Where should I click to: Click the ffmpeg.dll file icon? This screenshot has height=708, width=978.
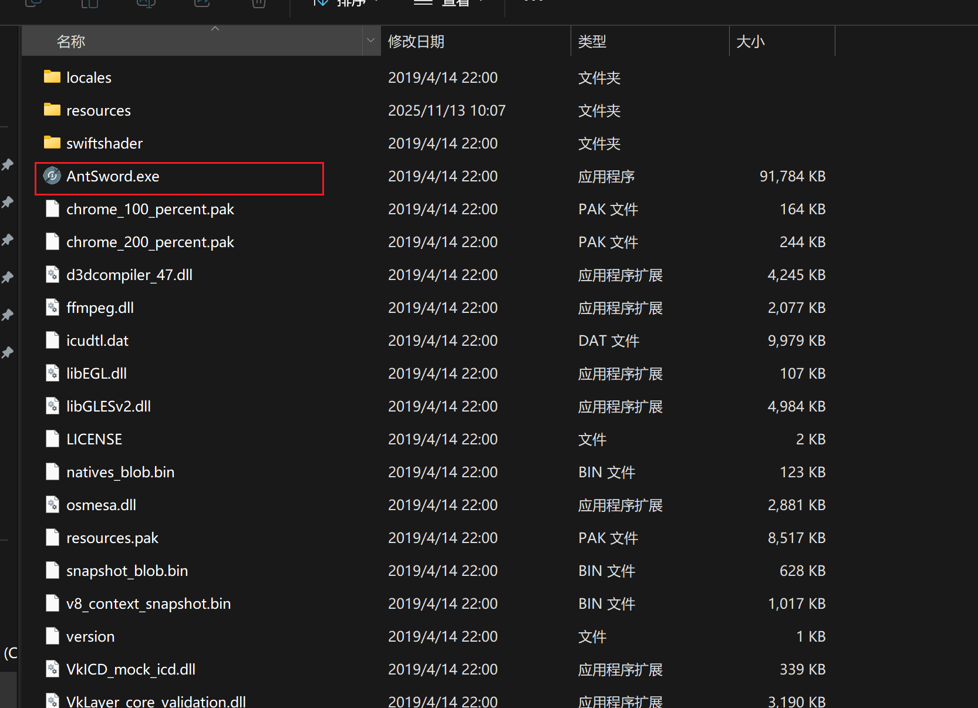pos(52,307)
